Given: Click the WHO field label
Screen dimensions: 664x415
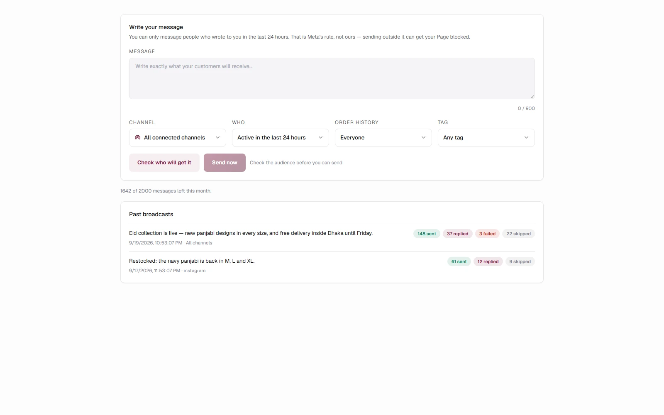Looking at the screenshot, I should [x=239, y=122].
